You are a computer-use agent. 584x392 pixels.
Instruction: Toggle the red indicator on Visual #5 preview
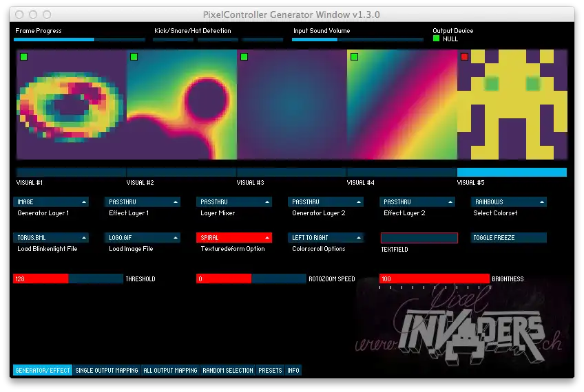pyautogui.click(x=464, y=56)
